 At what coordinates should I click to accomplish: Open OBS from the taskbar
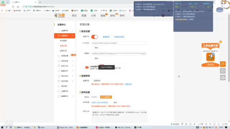tap(124, 128)
